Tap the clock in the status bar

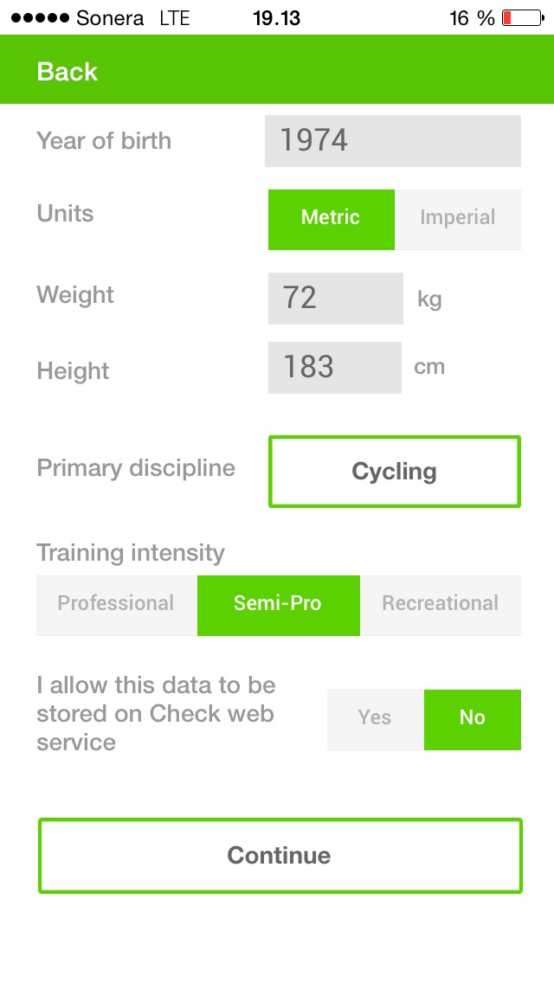click(277, 18)
